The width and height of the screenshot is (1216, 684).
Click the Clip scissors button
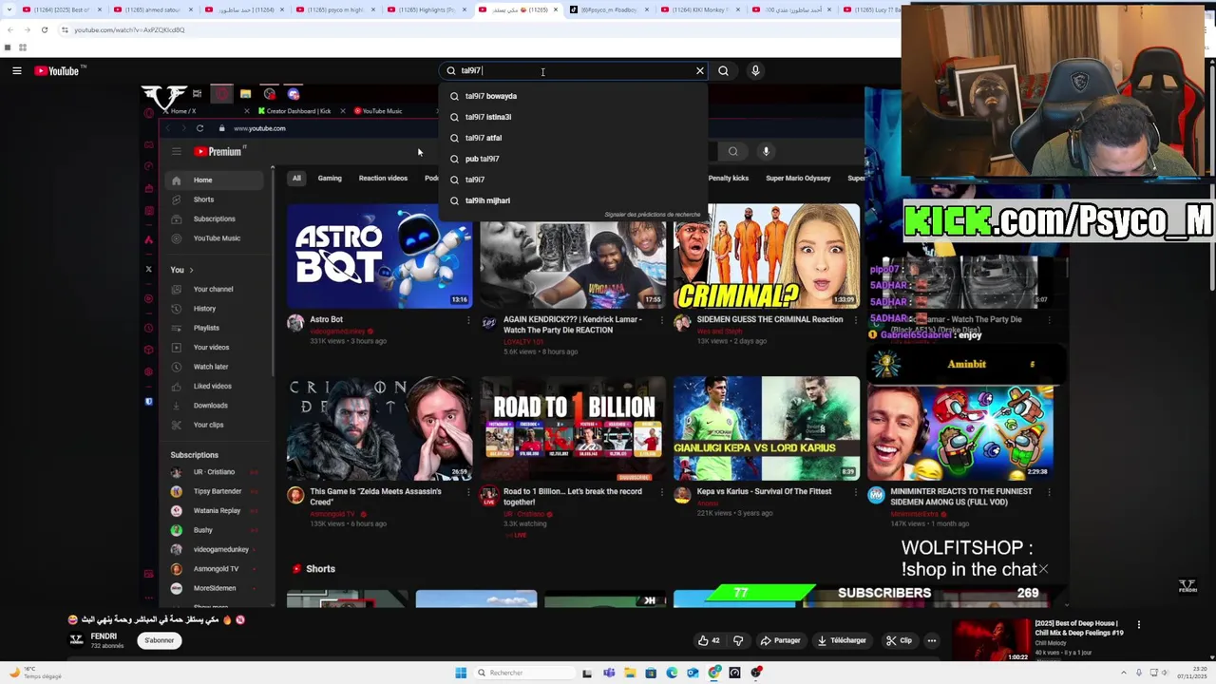click(x=900, y=640)
